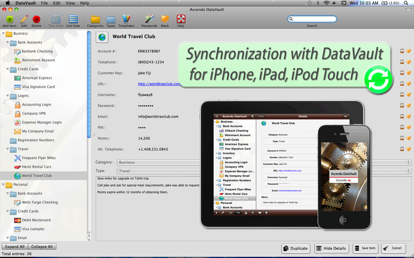Open Help via the lifebuoy icon
The height and width of the screenshot is (258, 414).
click(x=181, y=19)
